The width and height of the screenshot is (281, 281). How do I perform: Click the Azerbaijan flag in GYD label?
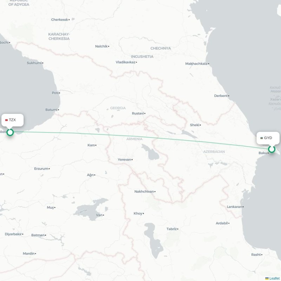click(261, 138)
